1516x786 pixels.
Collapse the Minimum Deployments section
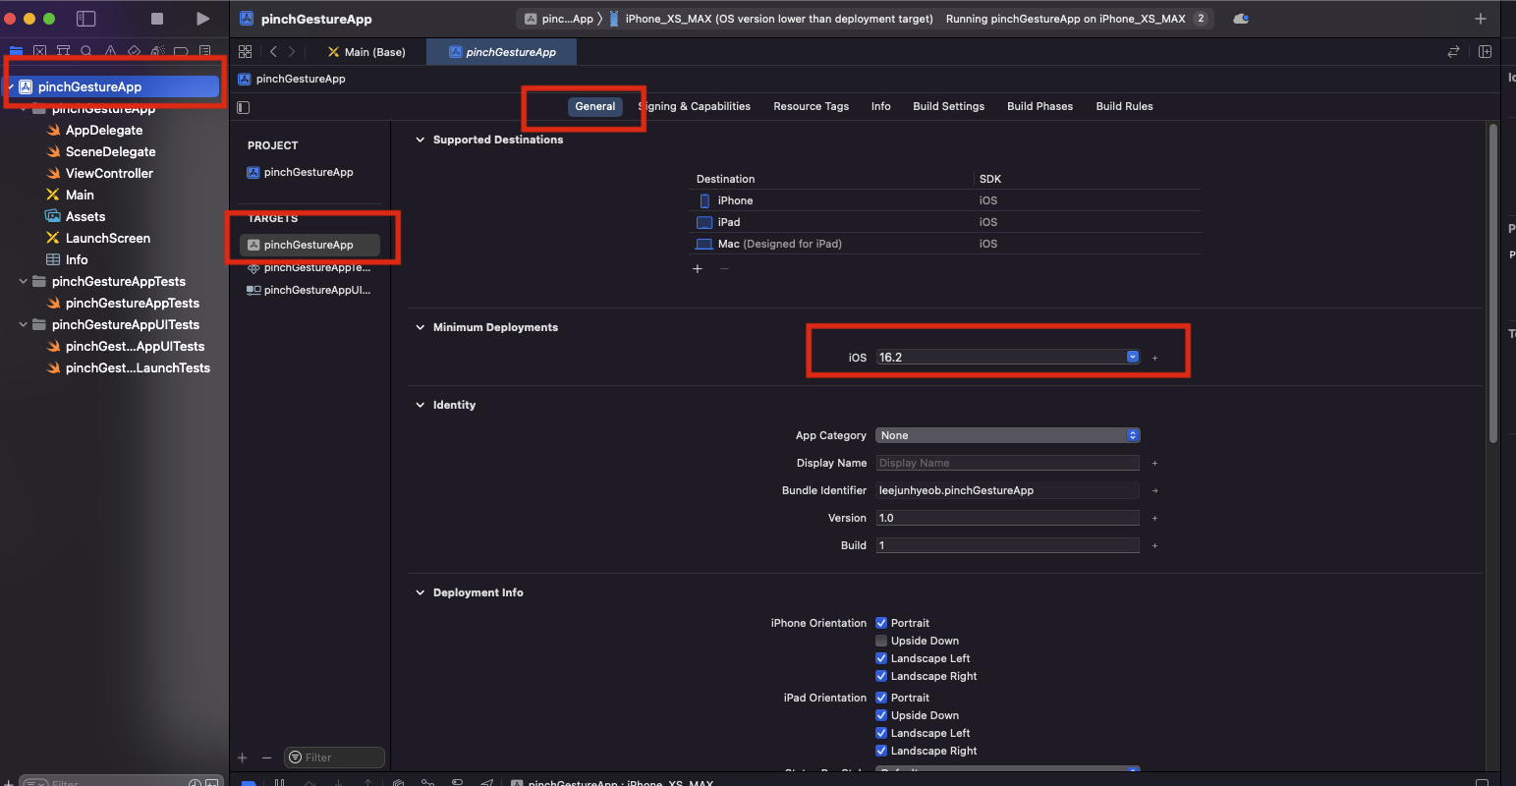(421, 327)
